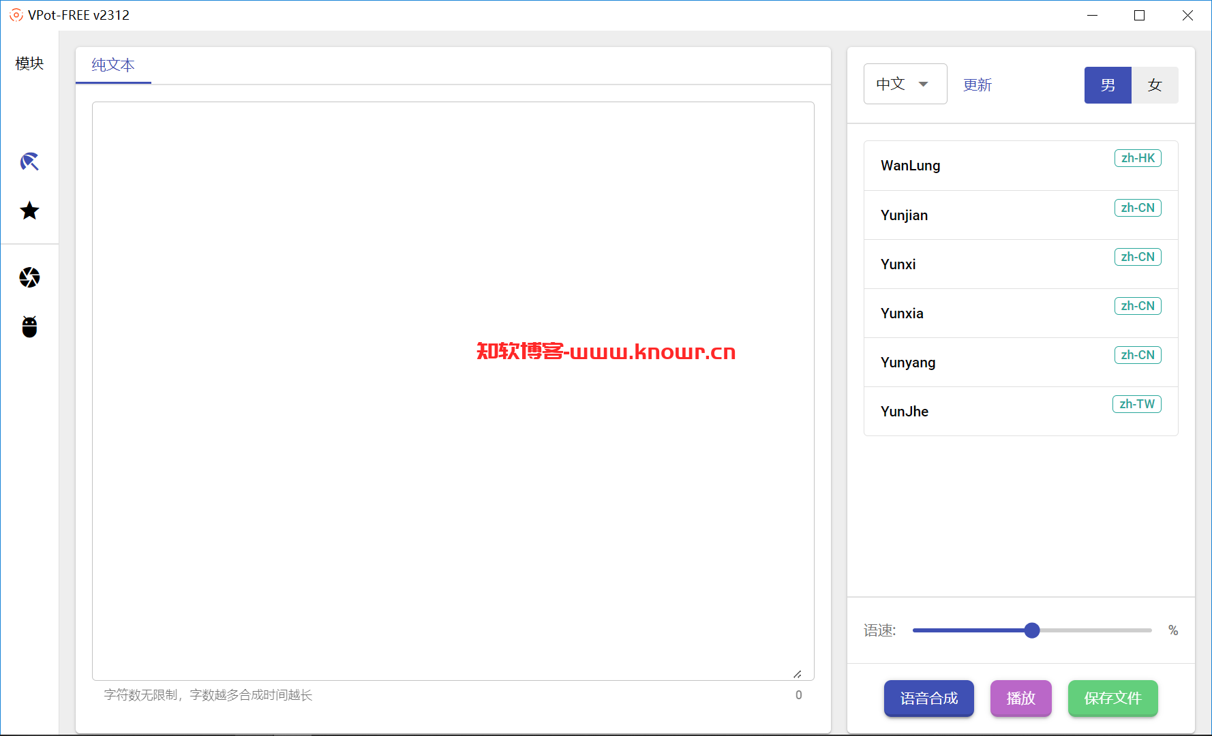Viewport: 1212px width, 736px height.
Task: Choose the WanLung voice
Action: 1020,166
